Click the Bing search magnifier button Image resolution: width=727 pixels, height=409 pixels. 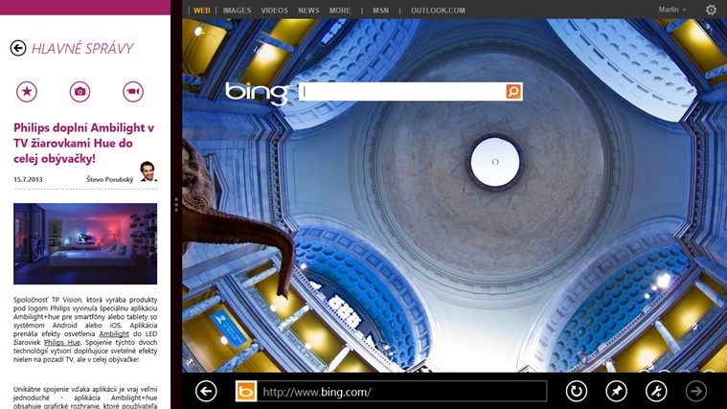pyautogui.click(x=513, y=91)
